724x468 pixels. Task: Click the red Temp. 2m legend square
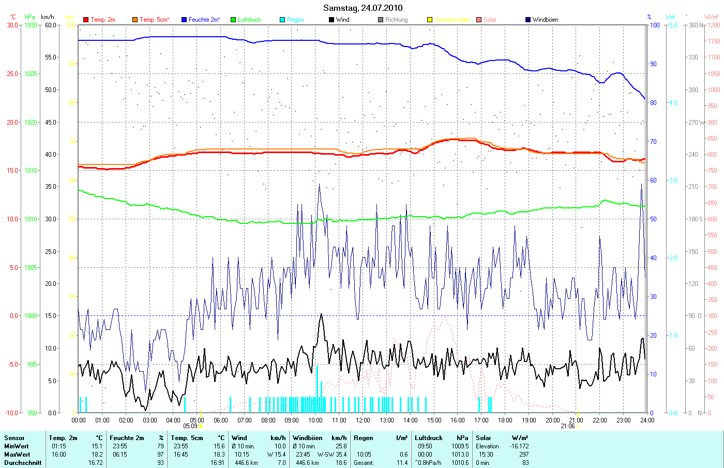(86, 20)
